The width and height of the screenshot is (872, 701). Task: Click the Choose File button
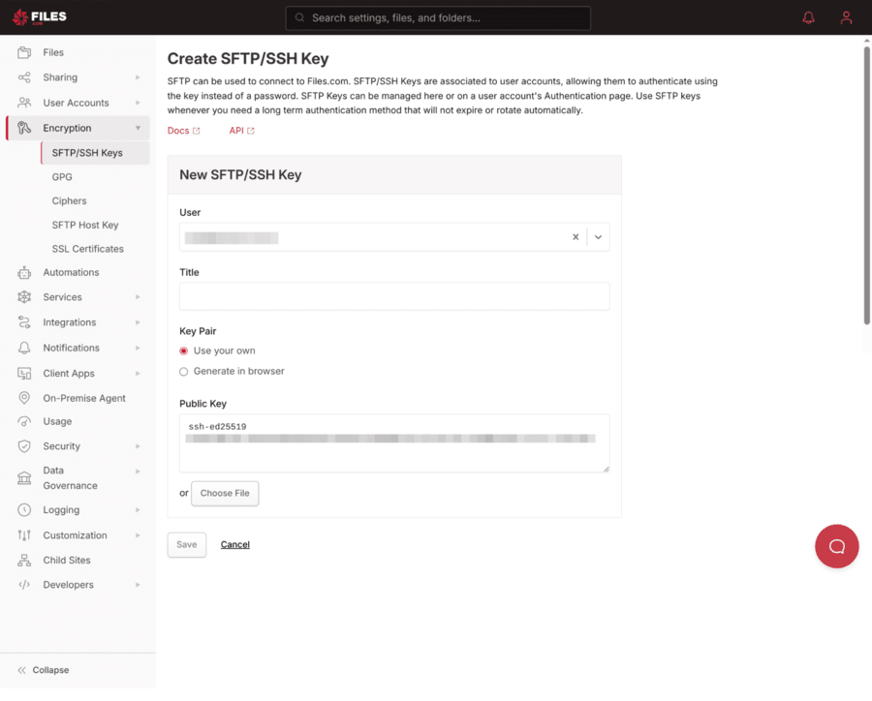225,493
